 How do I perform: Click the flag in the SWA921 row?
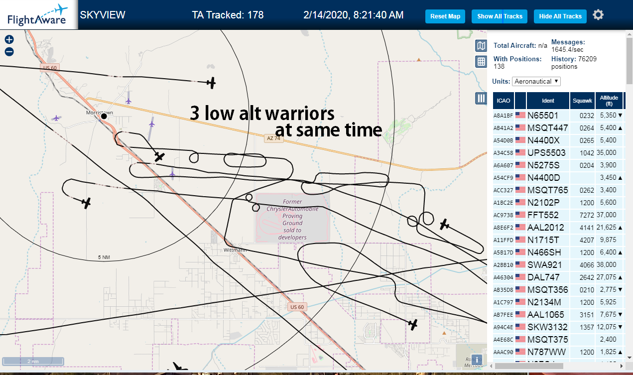tap(520, 264)
